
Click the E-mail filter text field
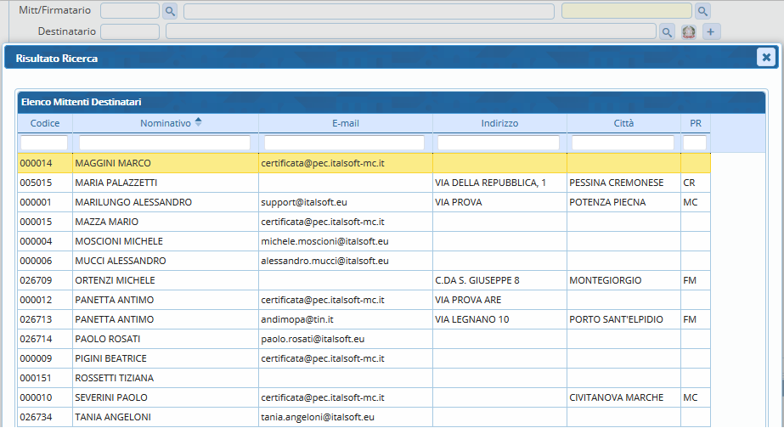pyautogui.click(x=344, y=143)
